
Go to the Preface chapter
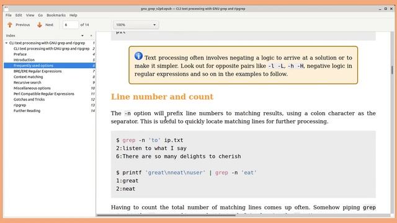(x=20, y=54)
